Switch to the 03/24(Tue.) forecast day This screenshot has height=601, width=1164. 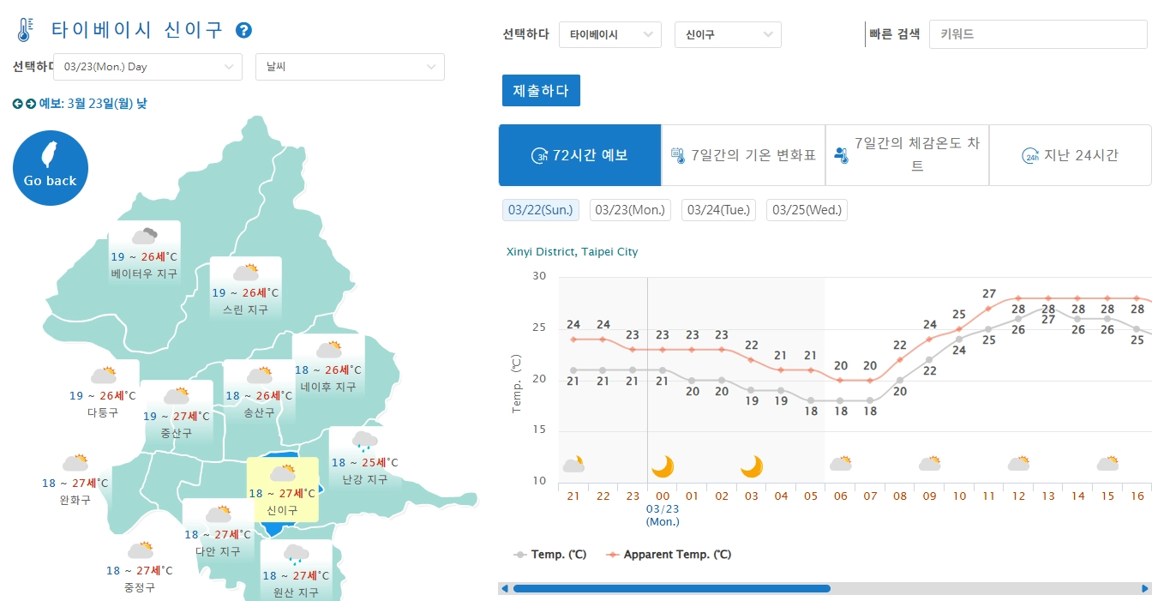click(717, 209)
